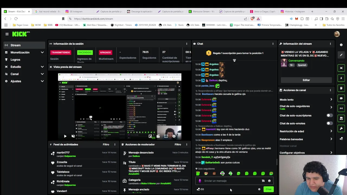The width and height of the screenshot is (347, 195).
Task: Toggle the activity feed lightning widget icon
Action: click(x=341, y=78)
